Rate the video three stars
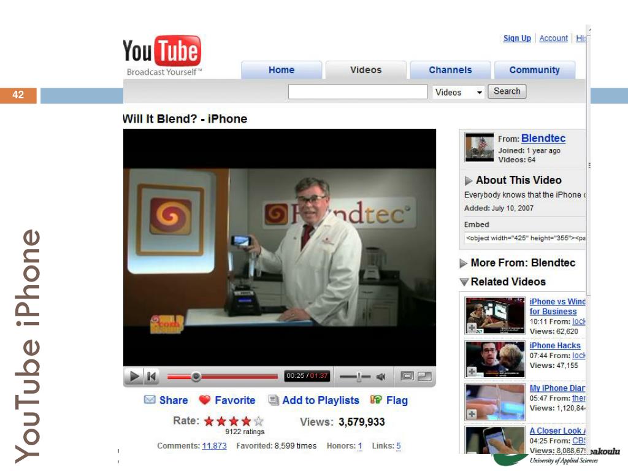Viewport: 628px width, 471px height. tap(234, 421)
